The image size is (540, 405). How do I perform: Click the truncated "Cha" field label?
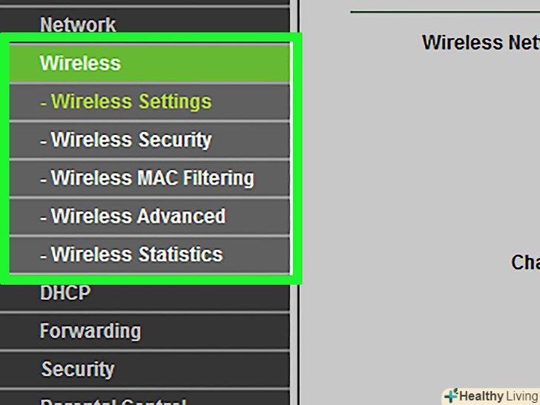[524, 263]
